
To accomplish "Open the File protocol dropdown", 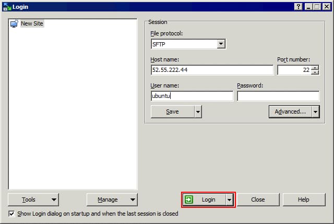I will (x=221, y=44).
